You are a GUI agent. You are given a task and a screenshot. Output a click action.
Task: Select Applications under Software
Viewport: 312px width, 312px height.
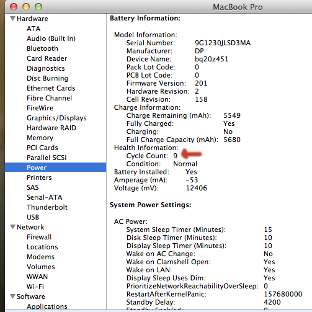pyautogui.click(x=47, y=306)
